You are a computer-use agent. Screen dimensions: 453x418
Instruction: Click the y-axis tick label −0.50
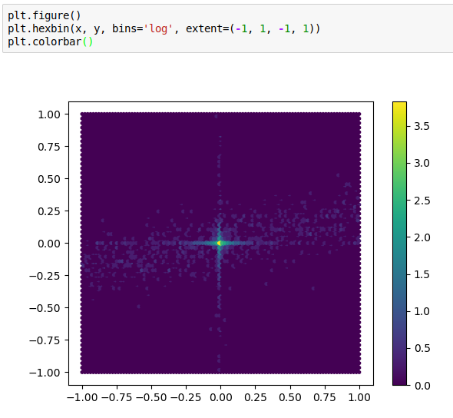[x=45, y=308]
